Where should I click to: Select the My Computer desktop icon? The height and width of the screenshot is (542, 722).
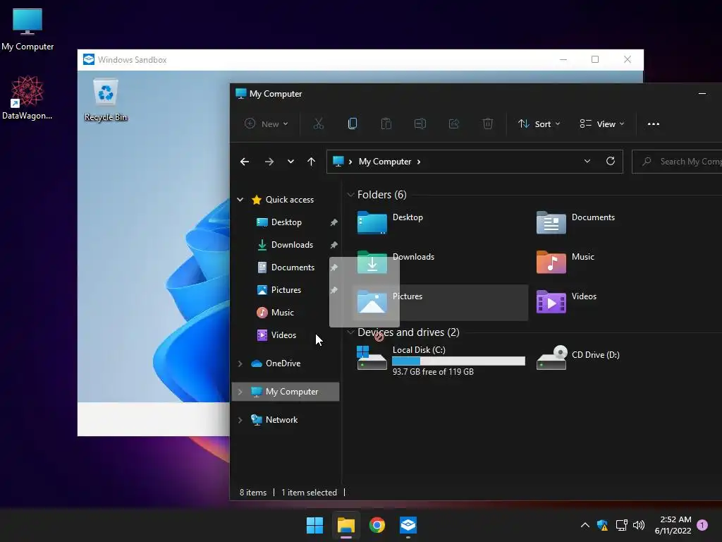coord(27,29)
